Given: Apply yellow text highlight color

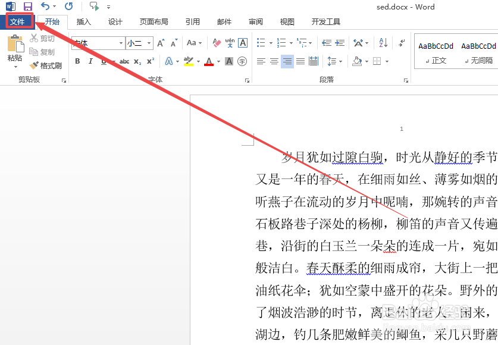Looking at the screenshot, I should 189,61.
